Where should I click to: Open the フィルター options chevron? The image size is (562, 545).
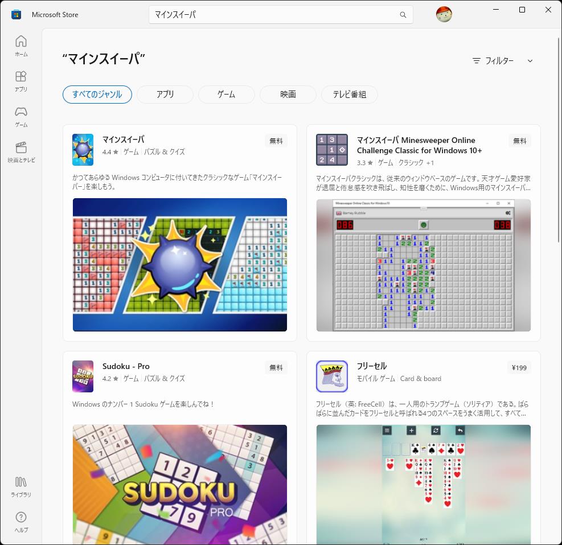point(530,60)
